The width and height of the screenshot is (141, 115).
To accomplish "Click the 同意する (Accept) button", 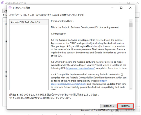I will coord(125,106).
